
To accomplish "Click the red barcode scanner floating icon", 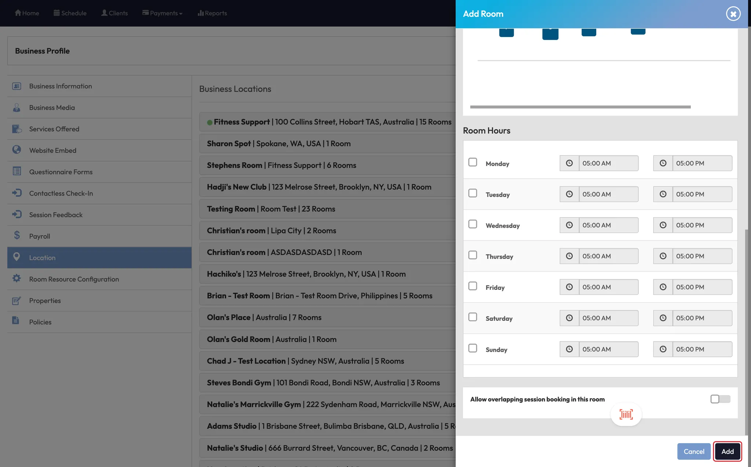I will point(626,415).
